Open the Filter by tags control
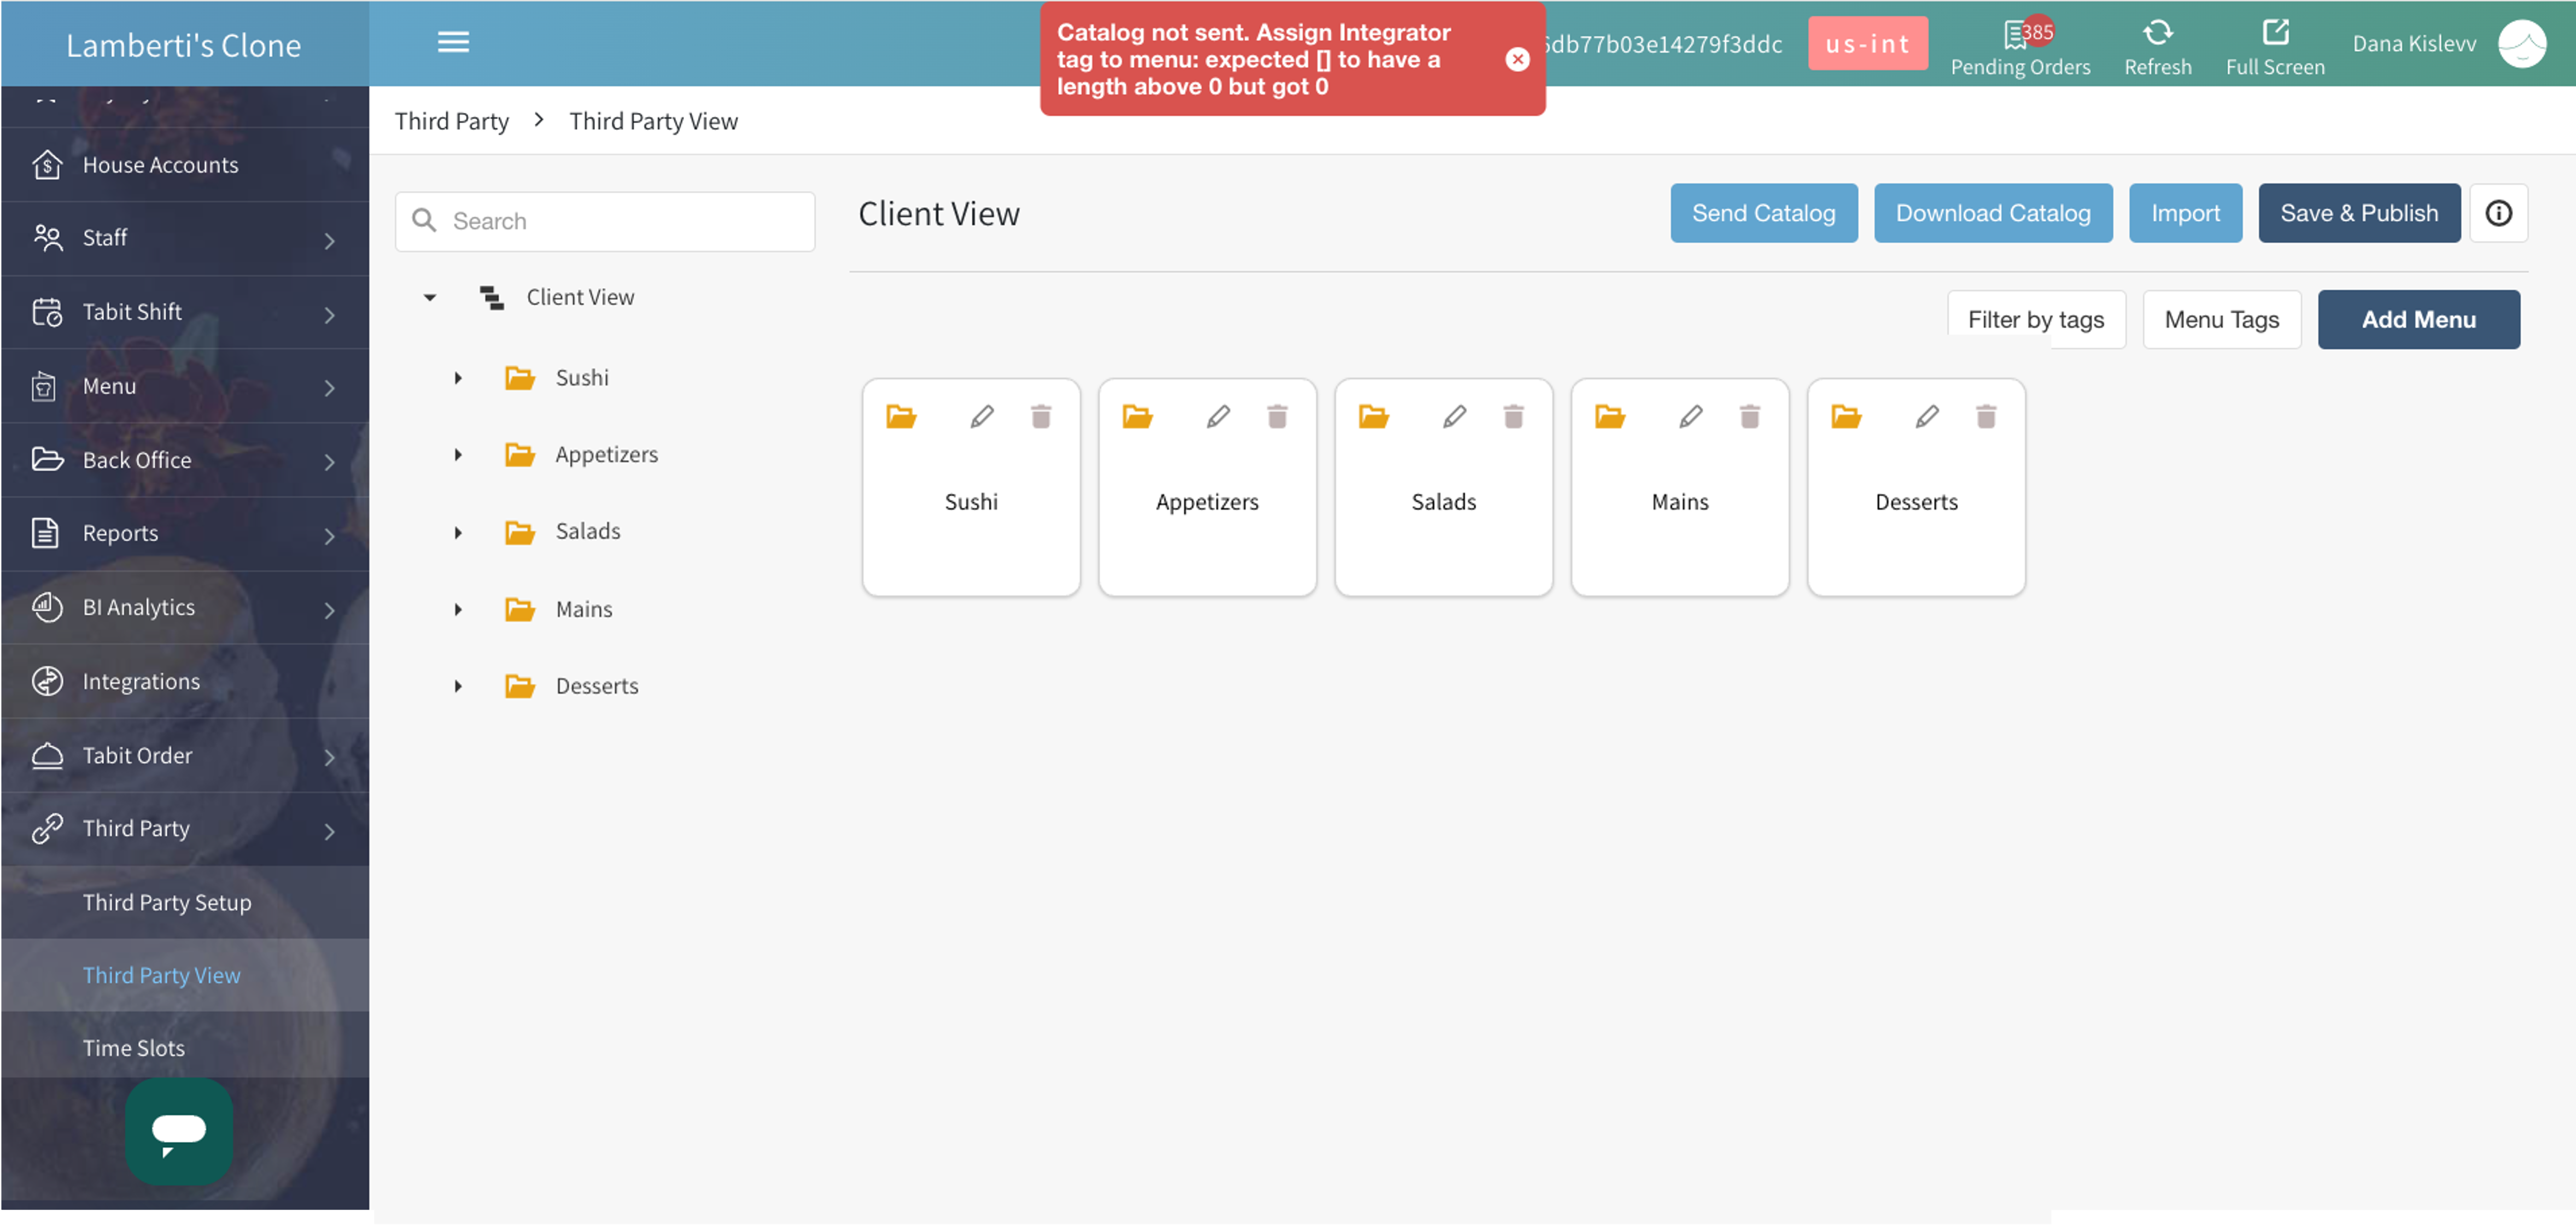Viewport: 2576px width, 1225px height. point(2035,320)
